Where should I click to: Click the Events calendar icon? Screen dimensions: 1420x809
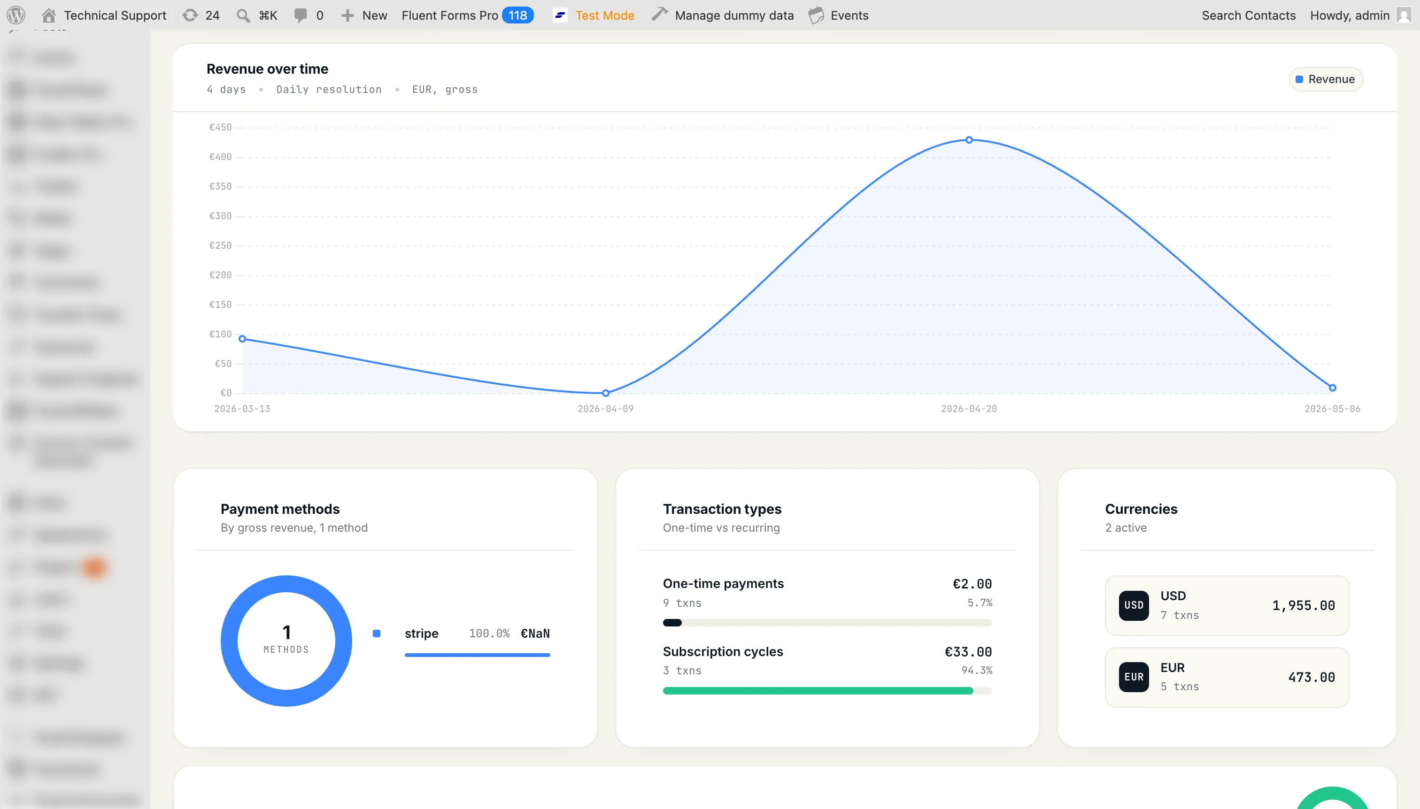[816, 15]
